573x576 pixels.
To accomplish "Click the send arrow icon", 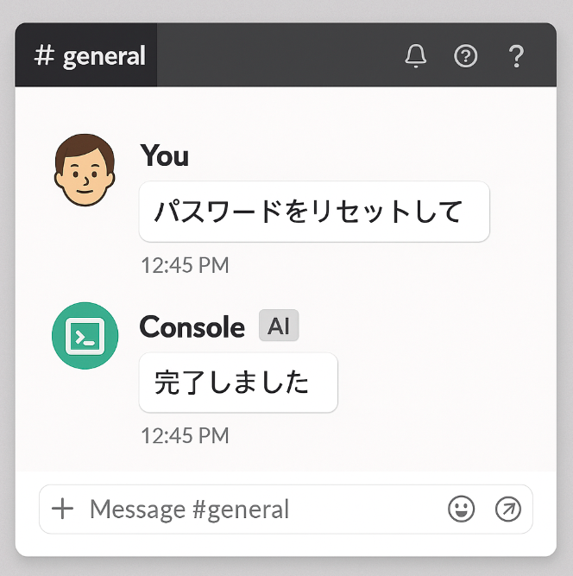I will [x=508, y=510].
